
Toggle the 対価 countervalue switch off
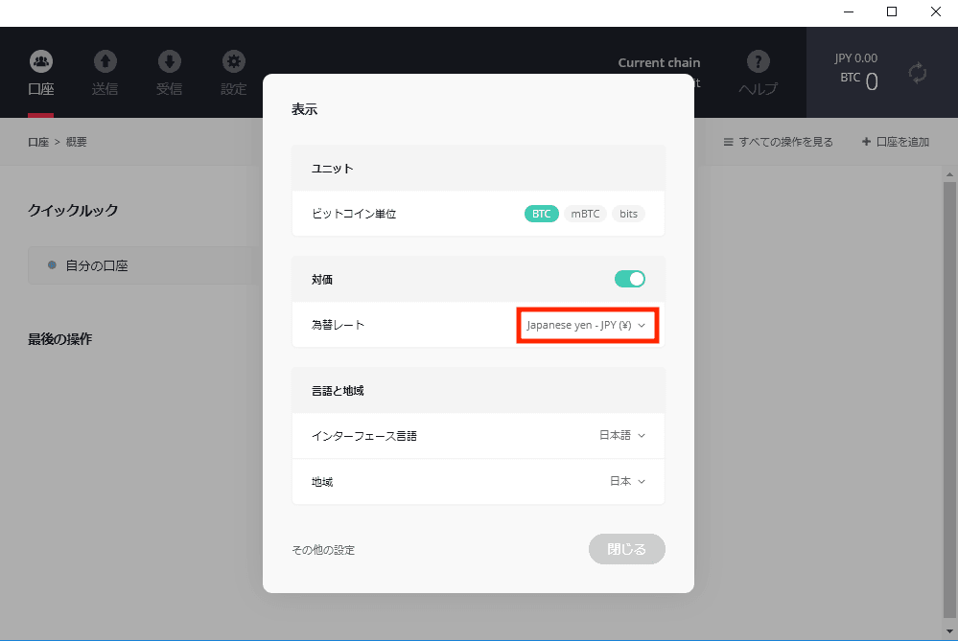630,279
